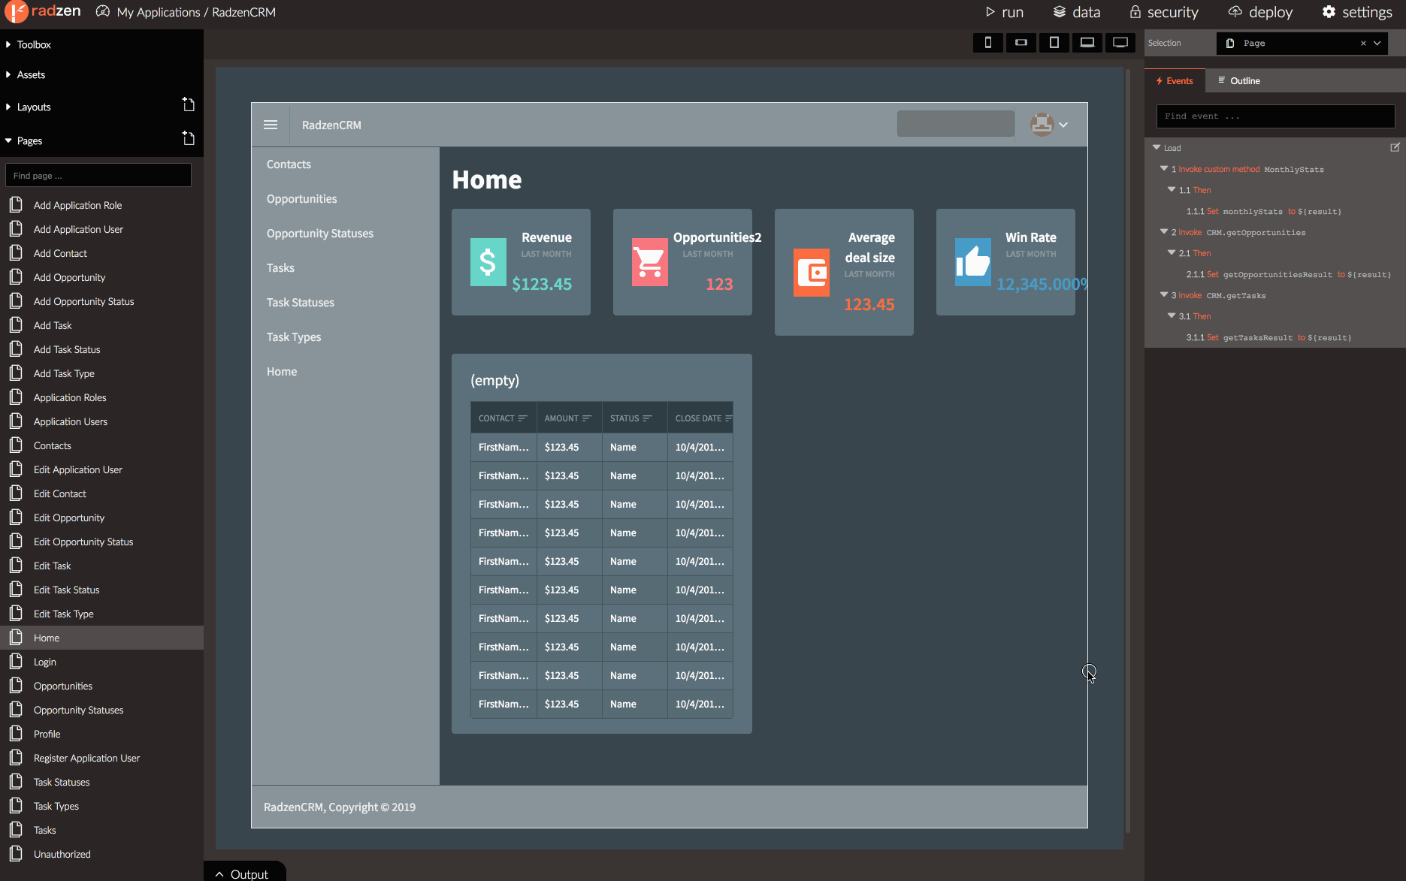Click the Average deal size wallet icon
1406x881 pixels.
click(811, 273)
